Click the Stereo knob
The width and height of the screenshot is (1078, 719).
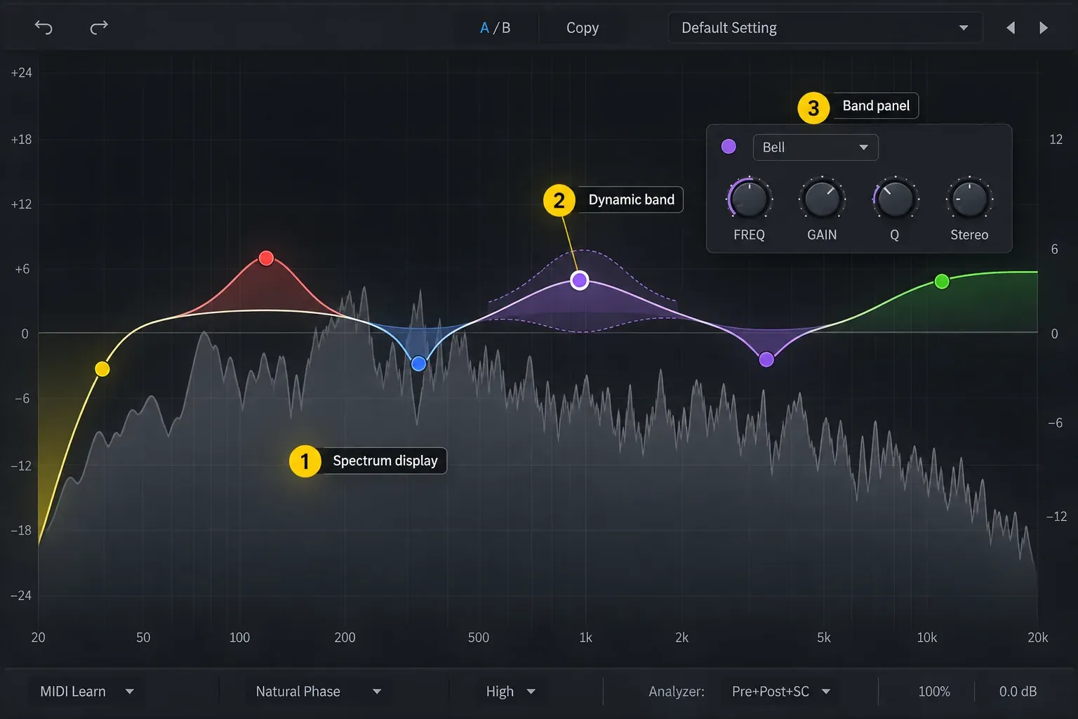tap(969, 199)
